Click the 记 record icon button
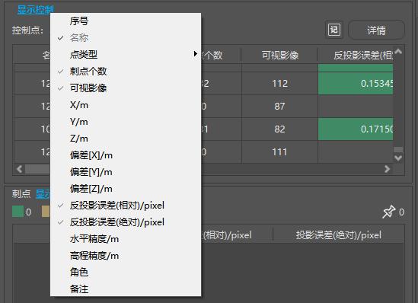Screen dimensions: 418x303 (334, 30)
